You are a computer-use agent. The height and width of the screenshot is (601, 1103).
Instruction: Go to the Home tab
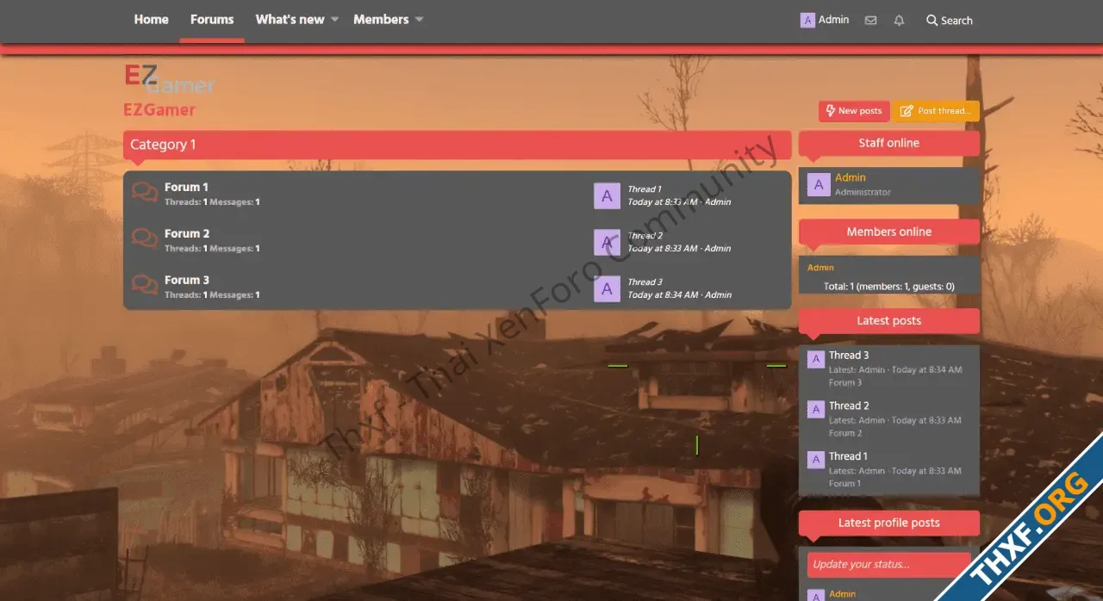(x=151, y=20)
